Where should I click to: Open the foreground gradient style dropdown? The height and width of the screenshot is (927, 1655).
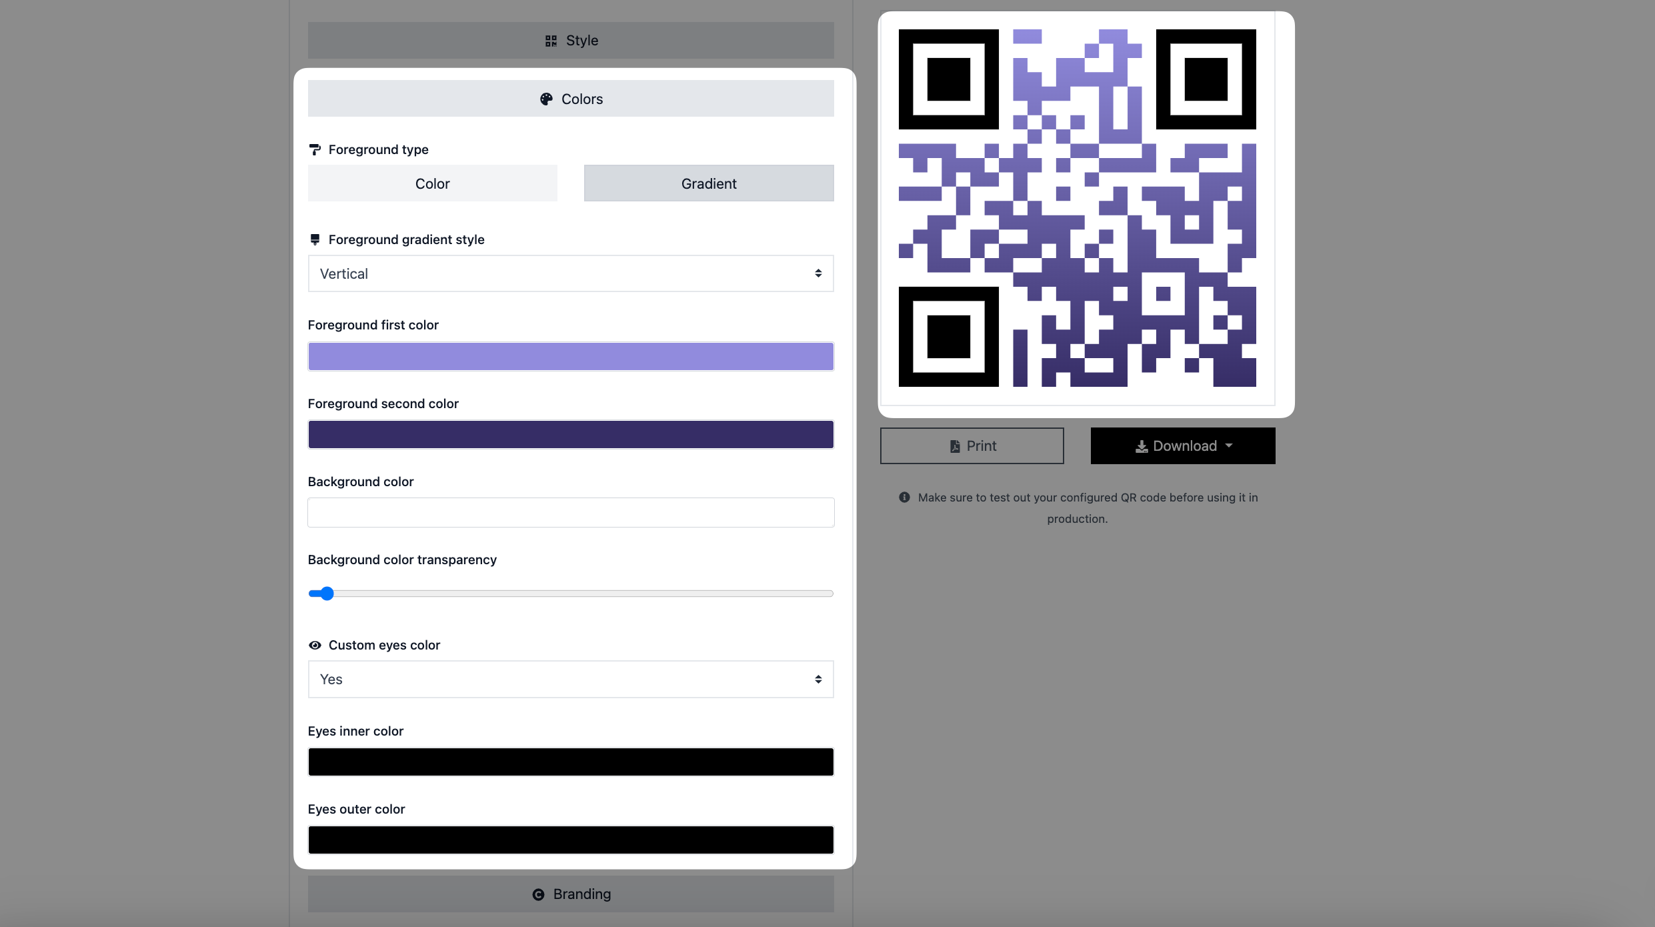coord(569,273)
